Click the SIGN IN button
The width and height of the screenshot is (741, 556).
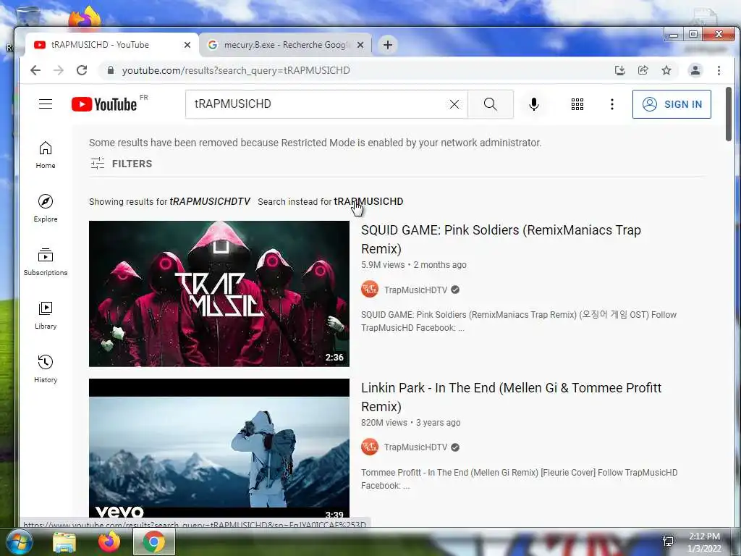pos(672,104)
